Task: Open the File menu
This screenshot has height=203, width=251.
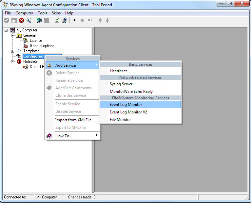Action: tap(8, 13)
